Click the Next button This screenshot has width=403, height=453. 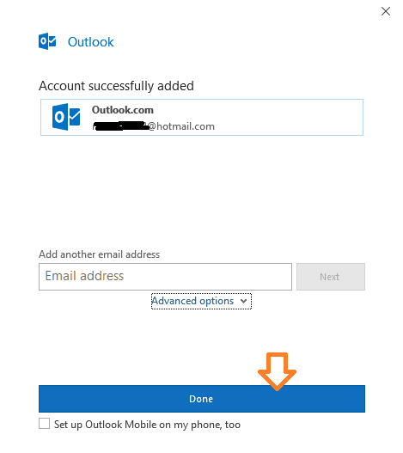tap(331, 277)
